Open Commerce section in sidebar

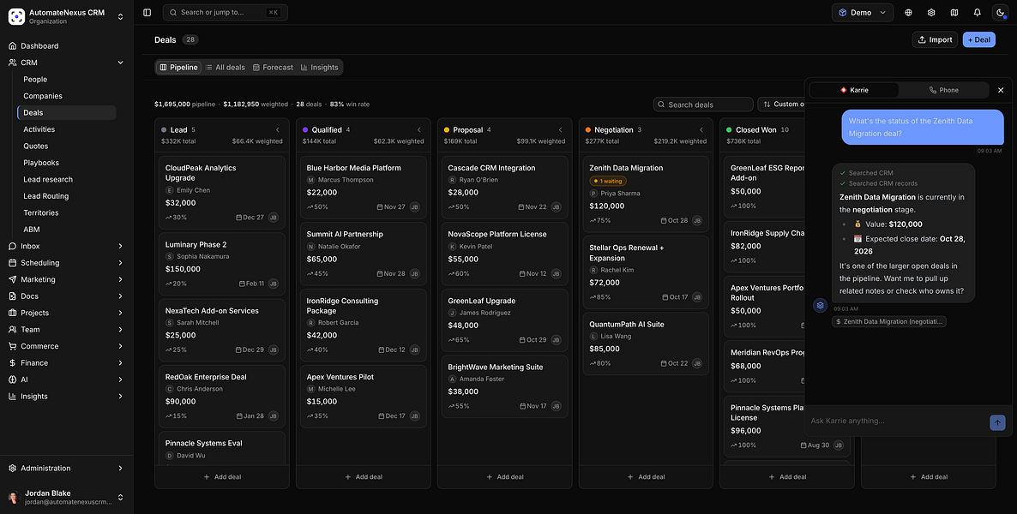tap(66, 346)
